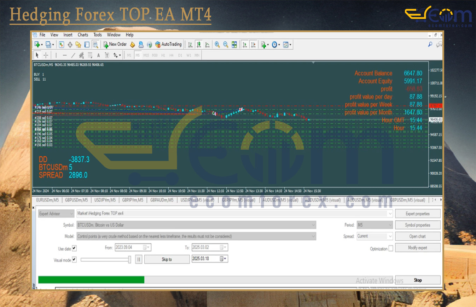Switch to the GBPJPYm,M5 chart tab

133,200
